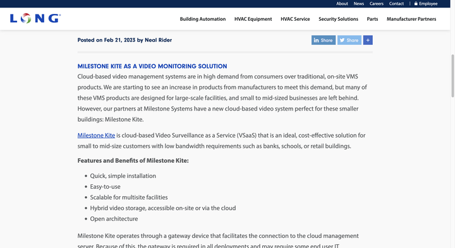Share the post on LinkedIn

click(324, 40)
